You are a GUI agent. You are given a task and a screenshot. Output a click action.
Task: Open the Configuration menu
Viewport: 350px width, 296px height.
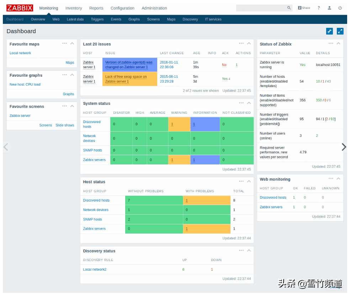[x=122, y=8]
